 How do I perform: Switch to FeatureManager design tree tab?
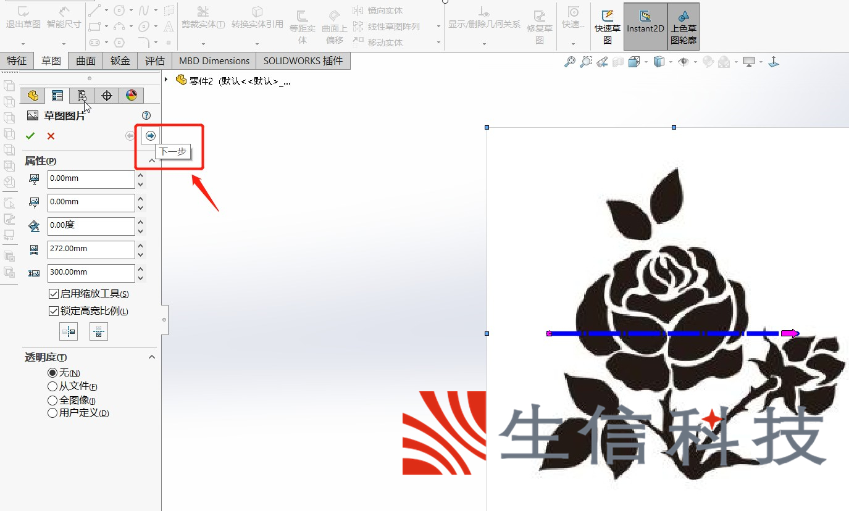point(33,96)
